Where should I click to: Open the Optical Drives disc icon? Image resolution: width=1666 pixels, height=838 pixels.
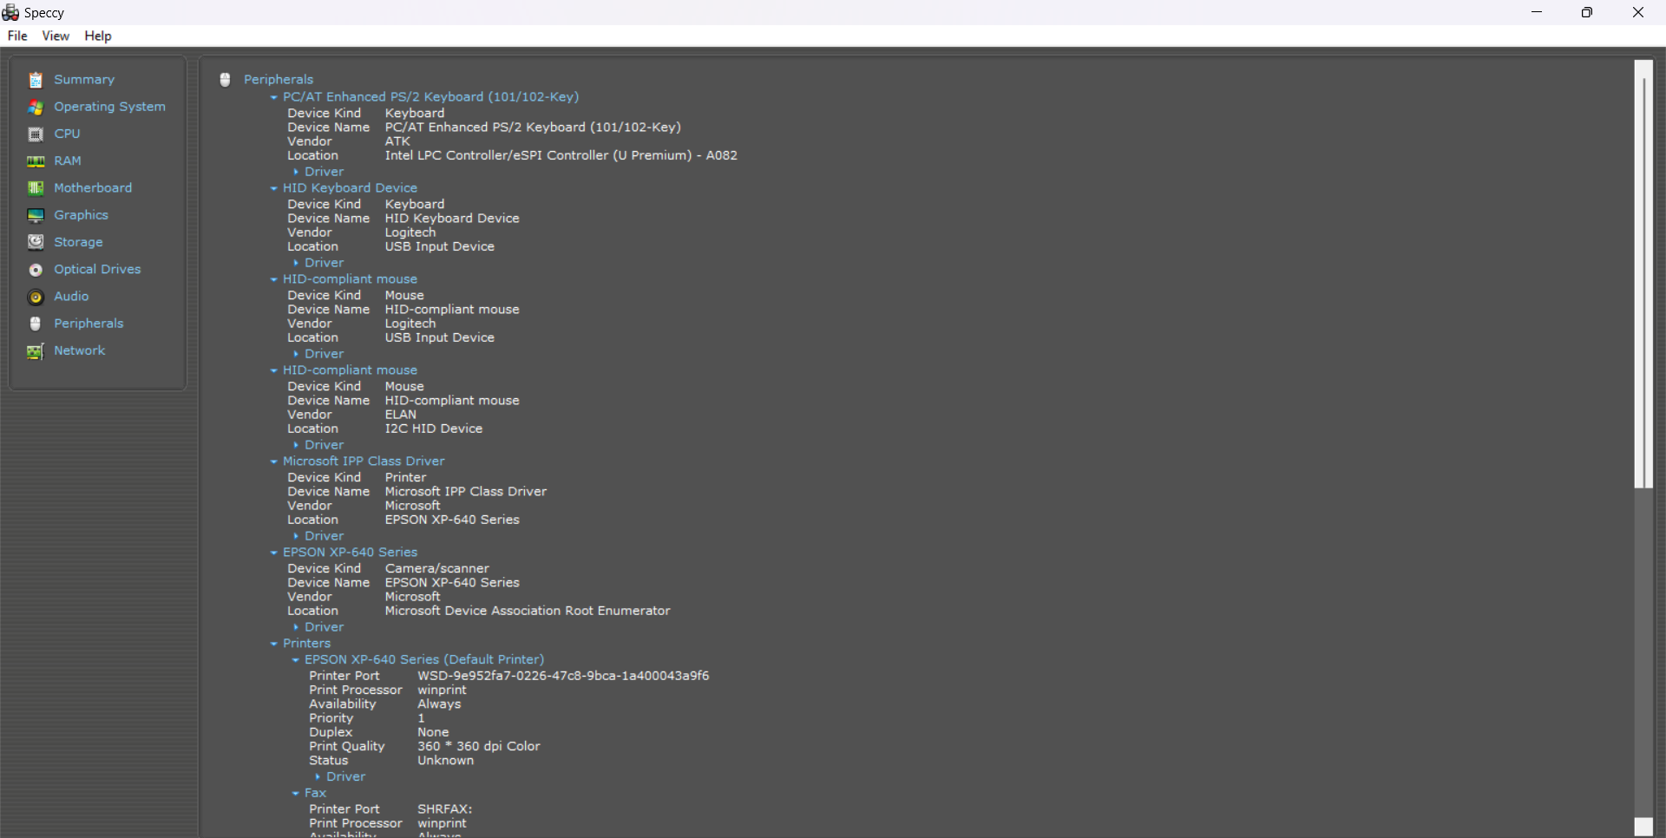[36, 270]
